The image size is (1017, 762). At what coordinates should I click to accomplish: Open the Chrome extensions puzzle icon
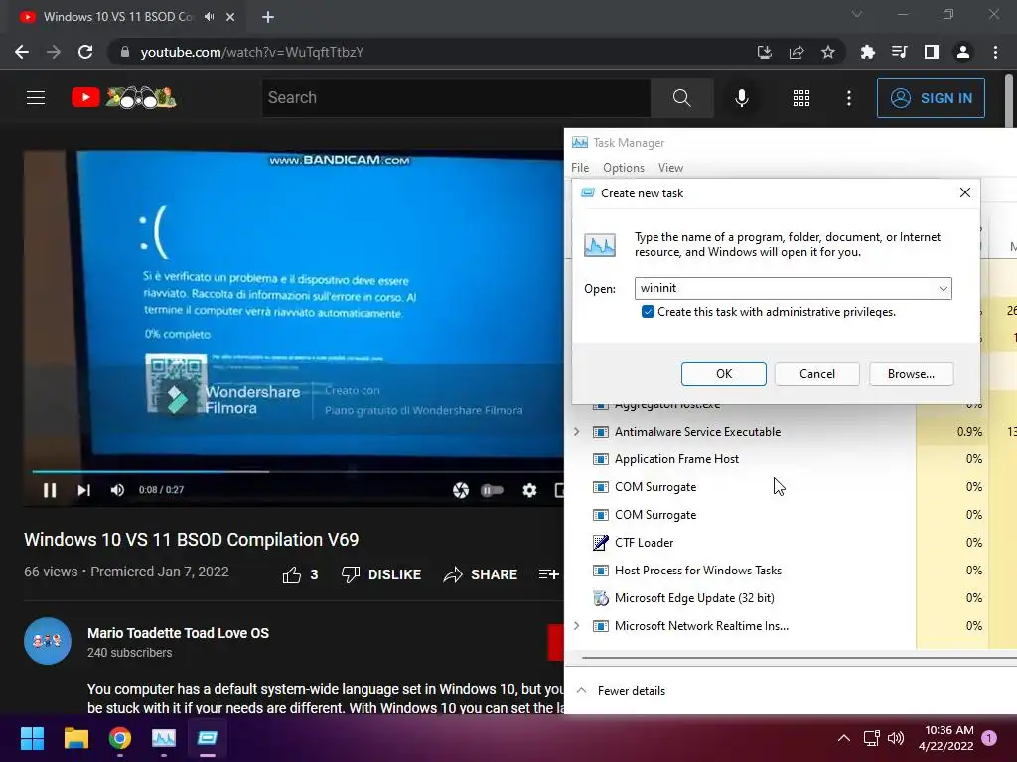pyautogui.click(x=867, y=52)
